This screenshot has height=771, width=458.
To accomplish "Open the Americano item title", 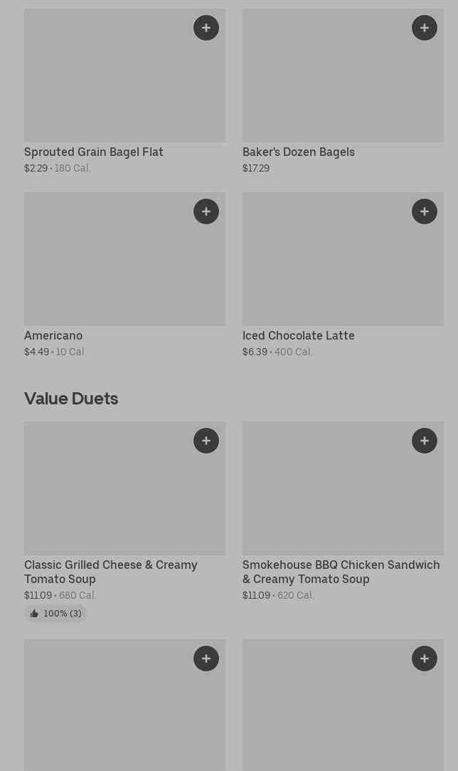I will coord(53,335).
